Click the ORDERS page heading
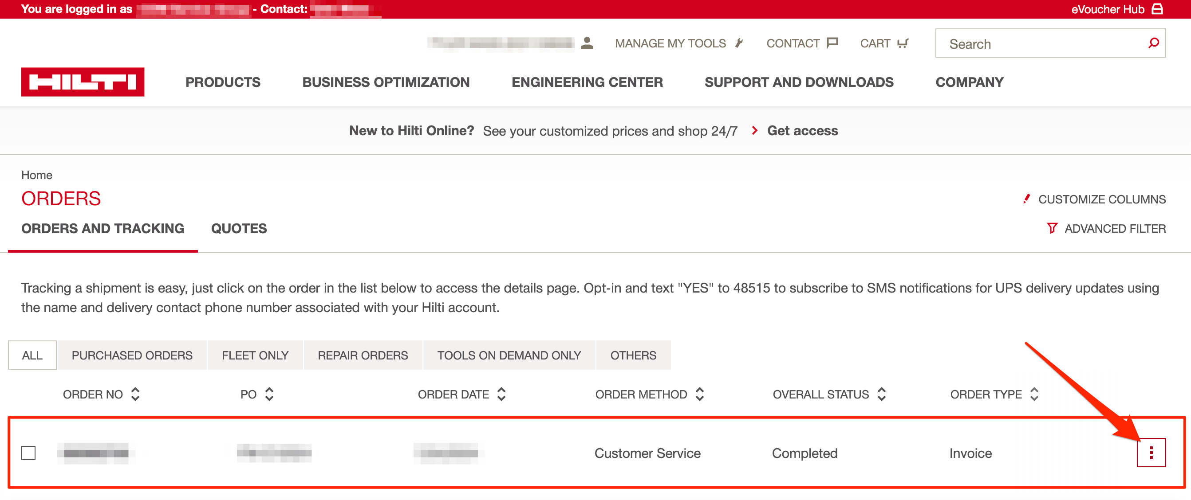This screenshot has width=1191, height=500. click(x=61, y=199)
